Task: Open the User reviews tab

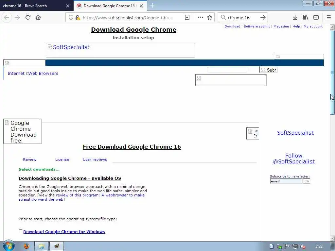Action: 95,159
